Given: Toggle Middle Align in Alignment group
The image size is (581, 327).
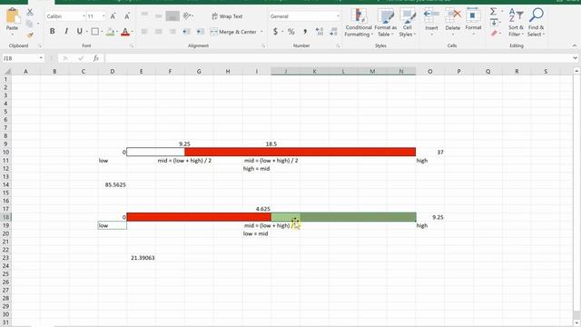Looking at the screenshot, I should point(159,15).
